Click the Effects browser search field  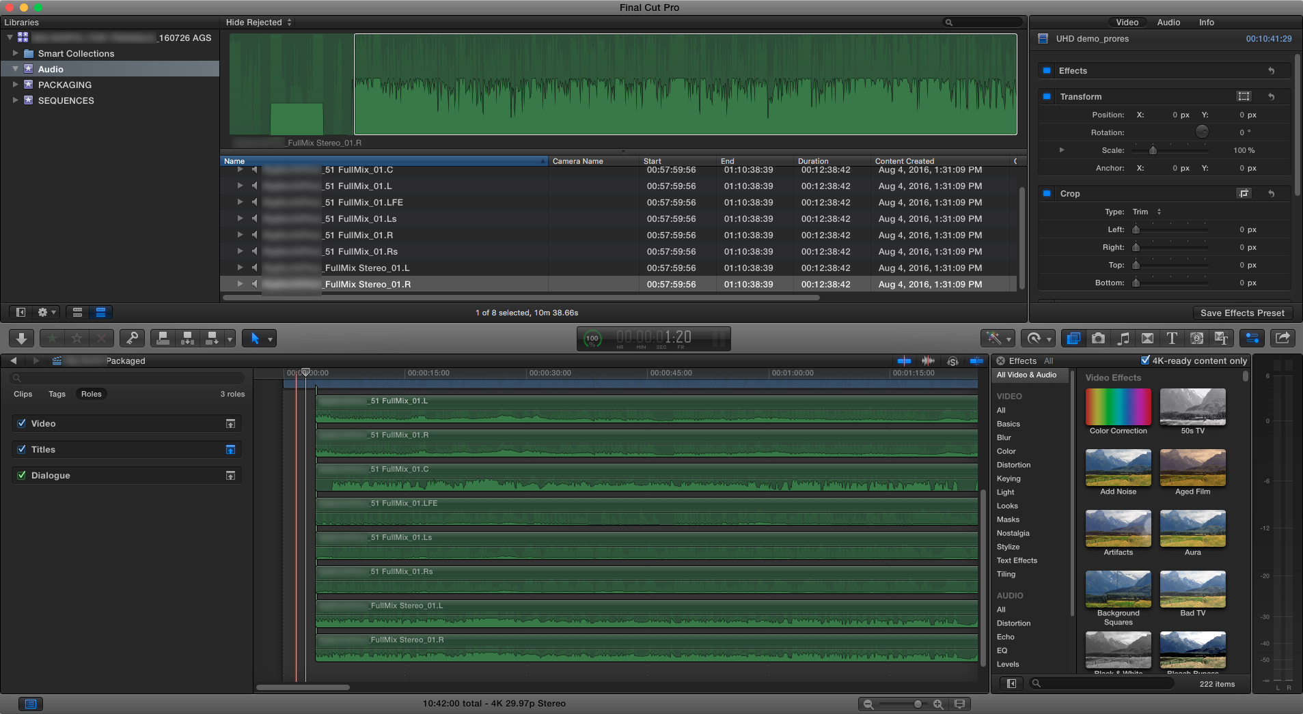[1101, 683]
